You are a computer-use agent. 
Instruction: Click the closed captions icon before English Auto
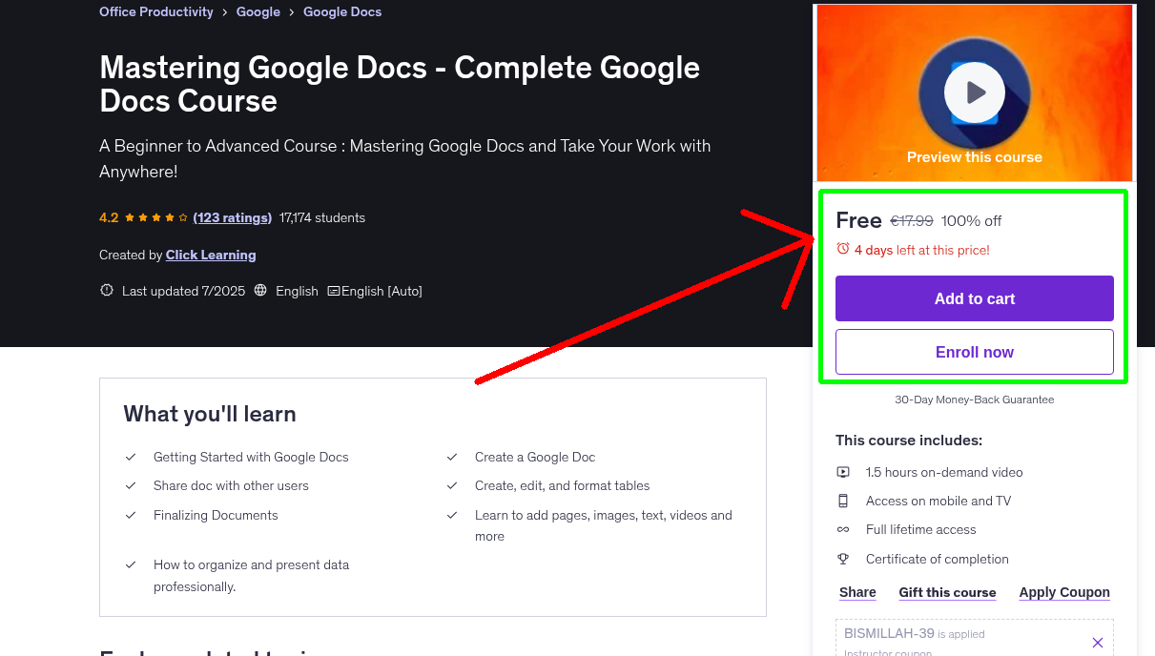(335, 291)
